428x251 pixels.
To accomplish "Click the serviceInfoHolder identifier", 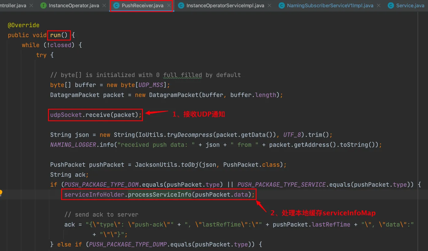I will [x=94, y=194].
